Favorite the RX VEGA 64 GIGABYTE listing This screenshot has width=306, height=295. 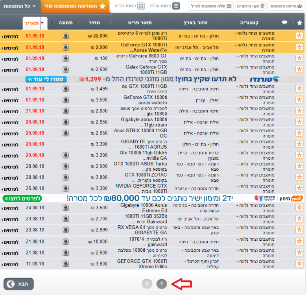click(299, 230)
